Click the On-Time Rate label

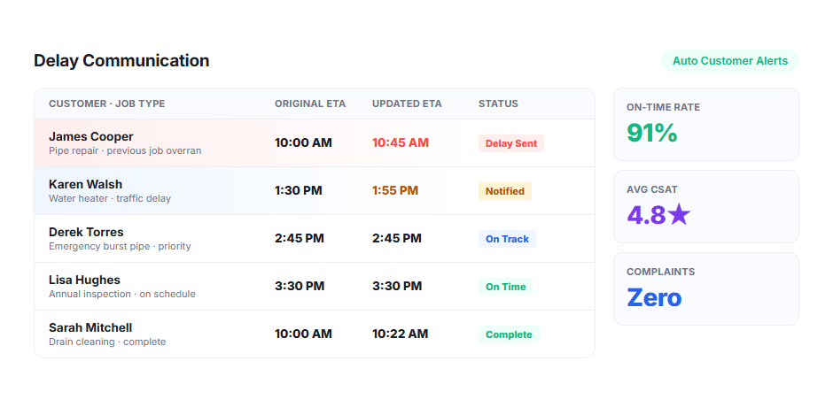point(663,107)
